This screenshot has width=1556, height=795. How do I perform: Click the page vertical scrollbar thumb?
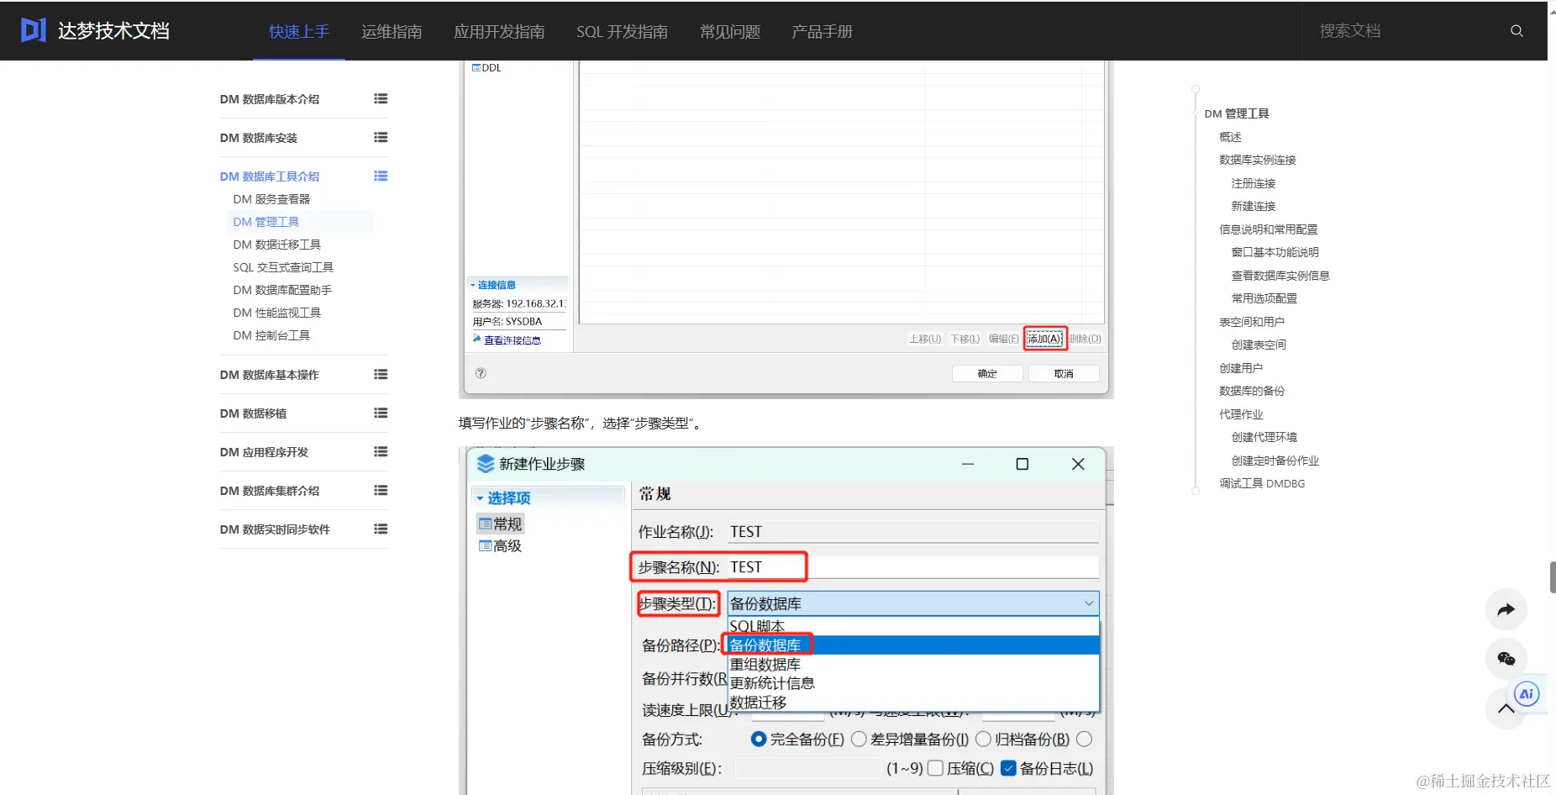[x=1553, y=577]
